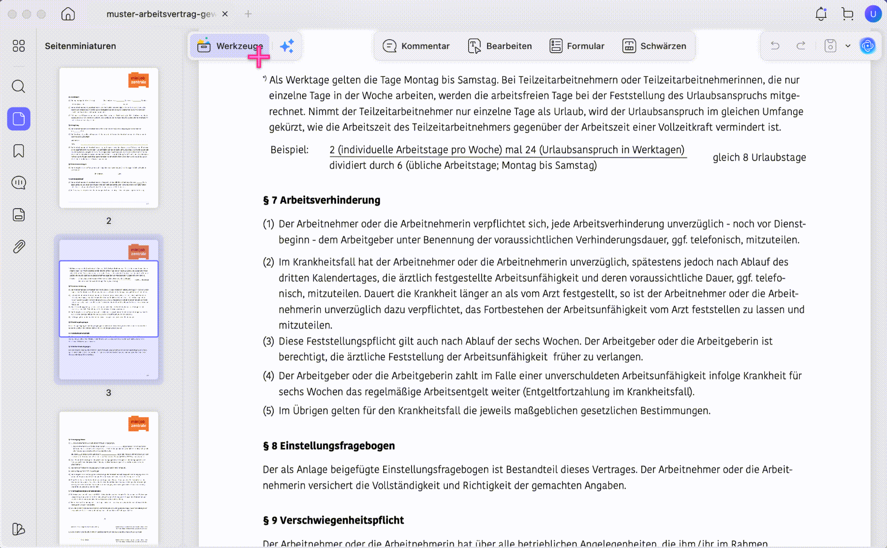Select page 3 thumbnail
887x548 pixels.
coord(109,310)
